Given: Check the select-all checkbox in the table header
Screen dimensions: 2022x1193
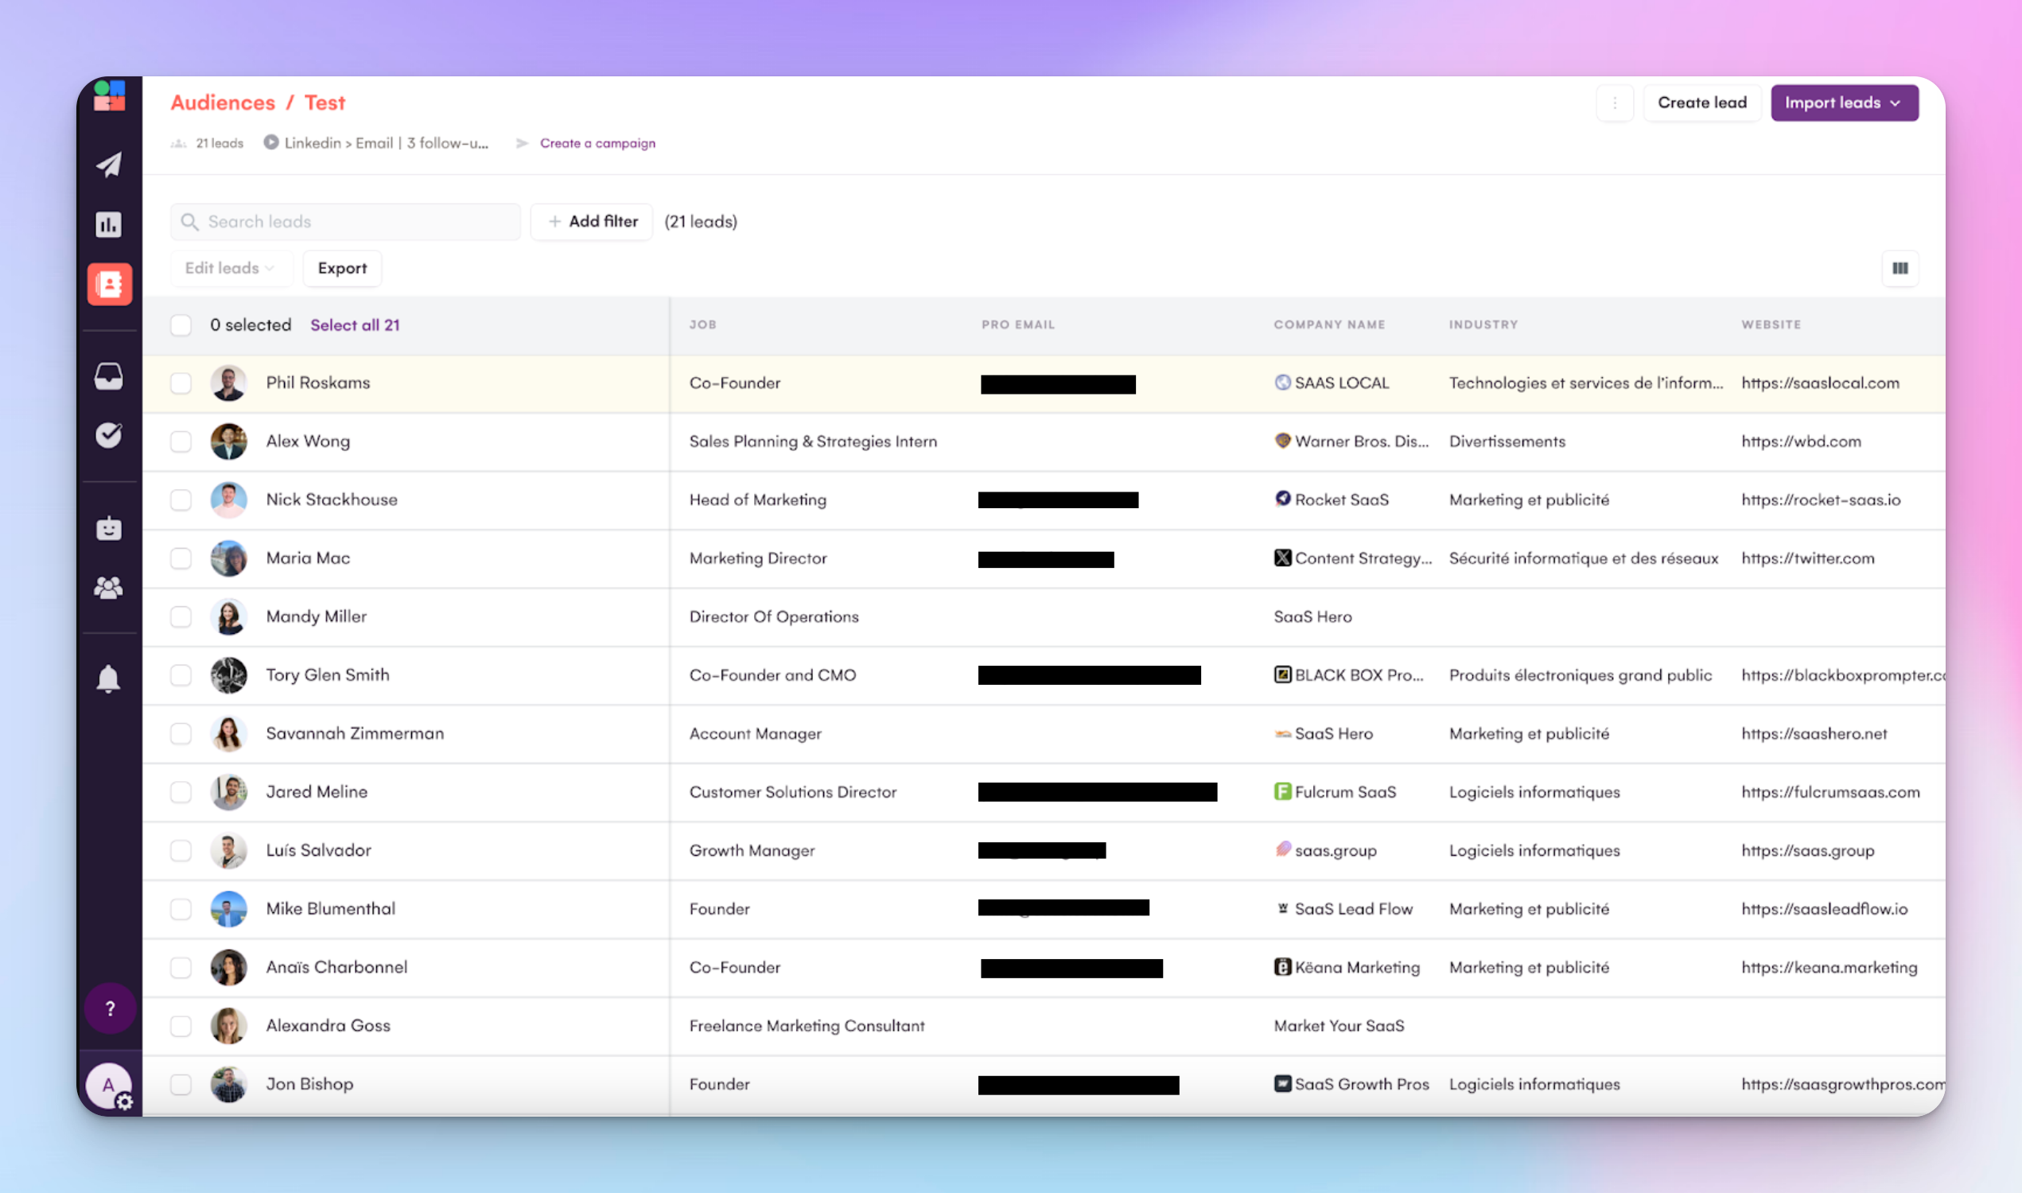Looking at the screenshot, I should [181, 324].
